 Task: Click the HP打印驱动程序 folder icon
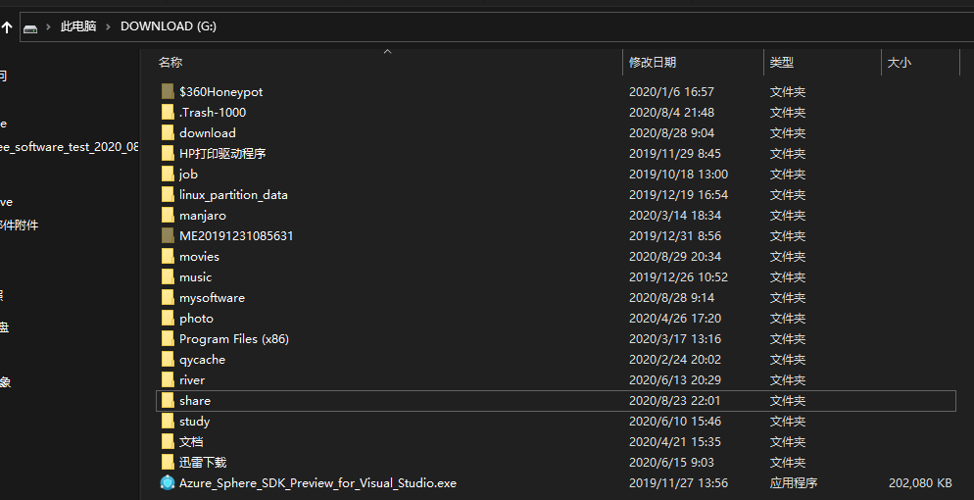(x=168, y=153)
